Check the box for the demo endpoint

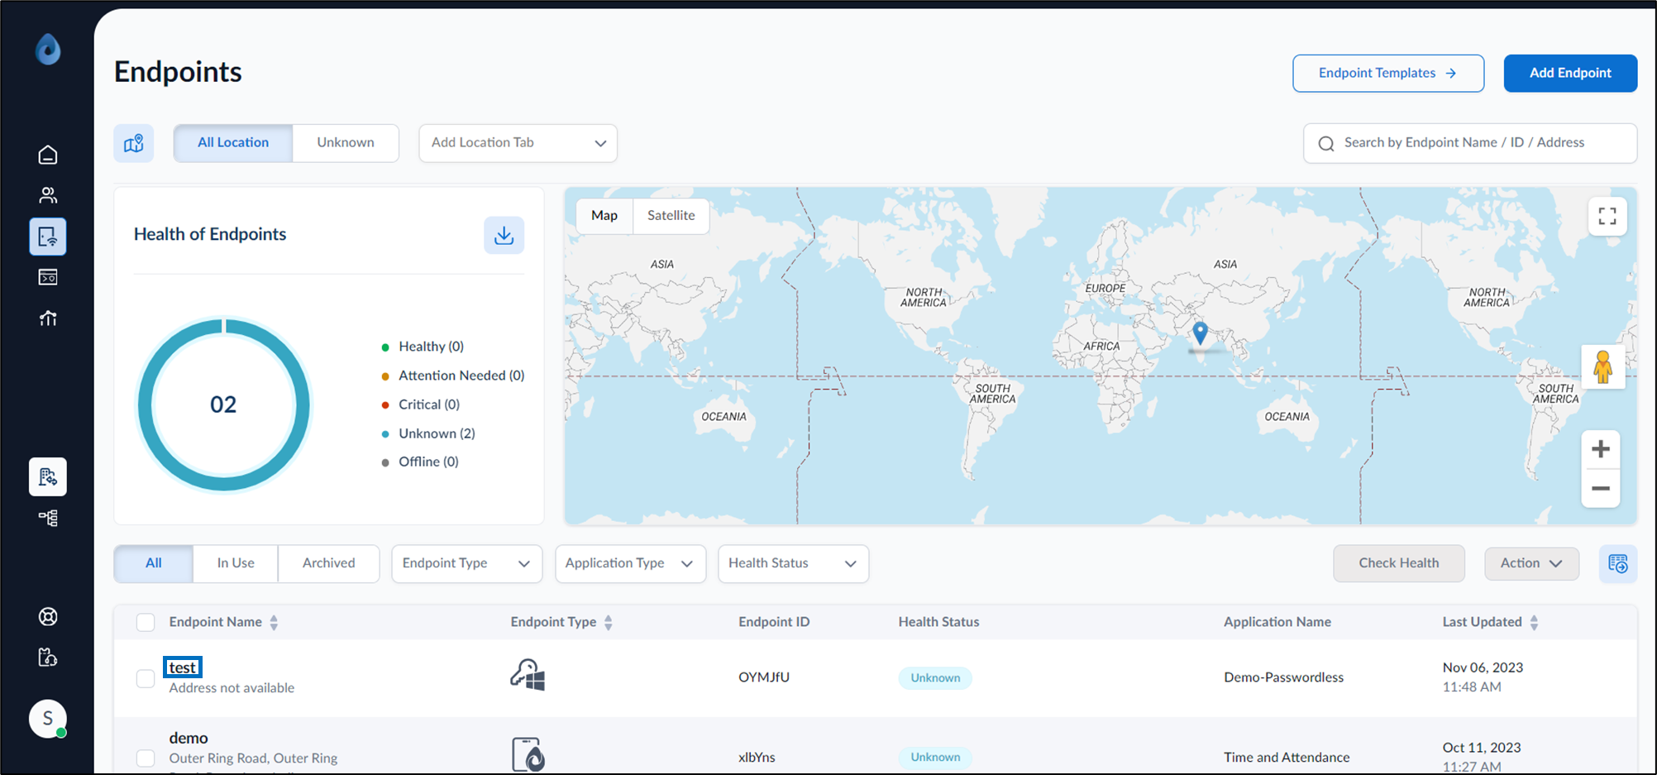coord(146,758)
